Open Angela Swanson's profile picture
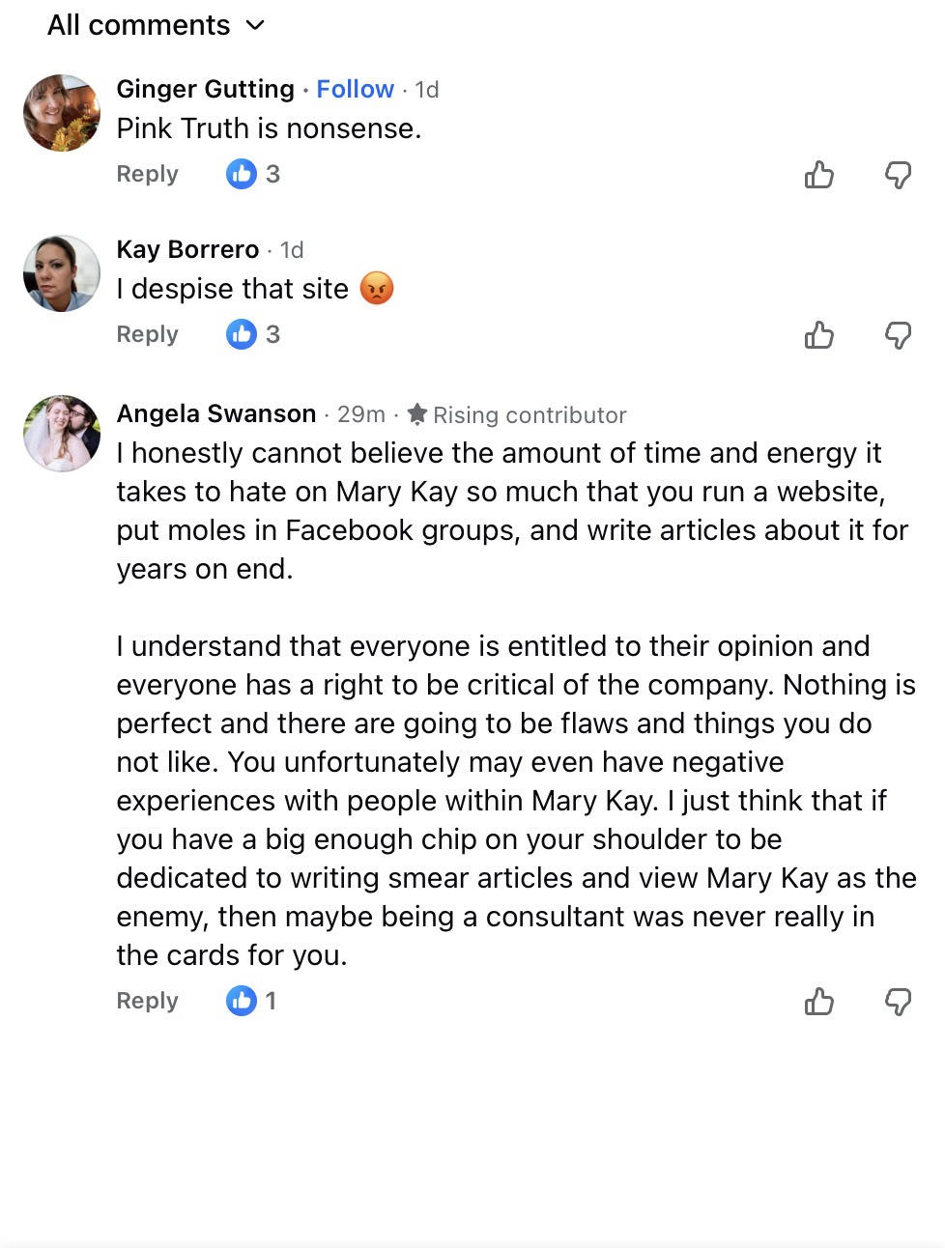 click(x=62, y=434)
